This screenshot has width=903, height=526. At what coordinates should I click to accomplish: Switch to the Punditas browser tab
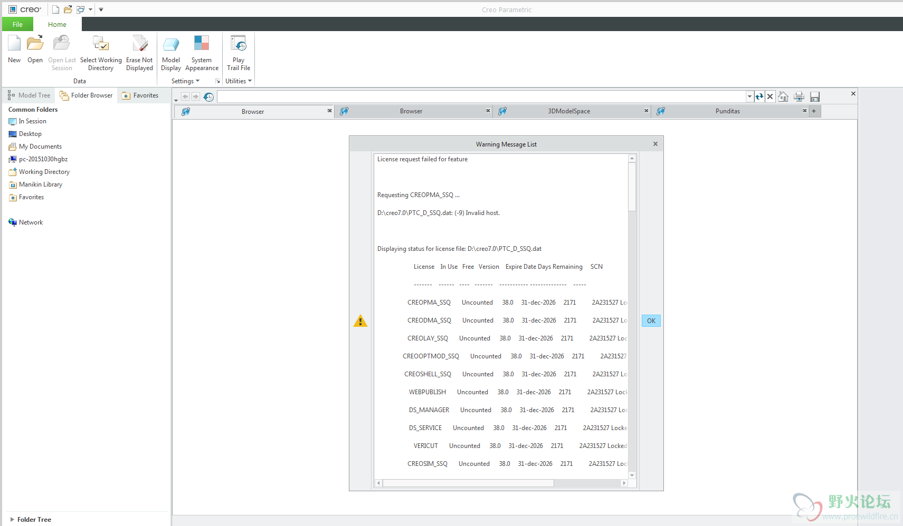(727, 111)
